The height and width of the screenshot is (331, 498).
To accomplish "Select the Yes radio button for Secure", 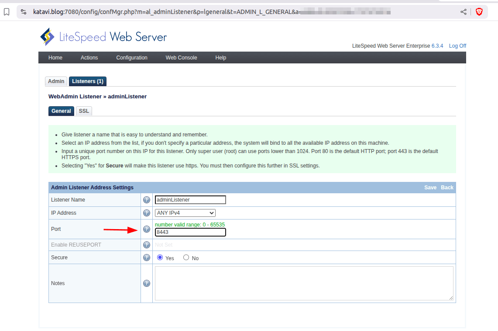I will [160, 257].
